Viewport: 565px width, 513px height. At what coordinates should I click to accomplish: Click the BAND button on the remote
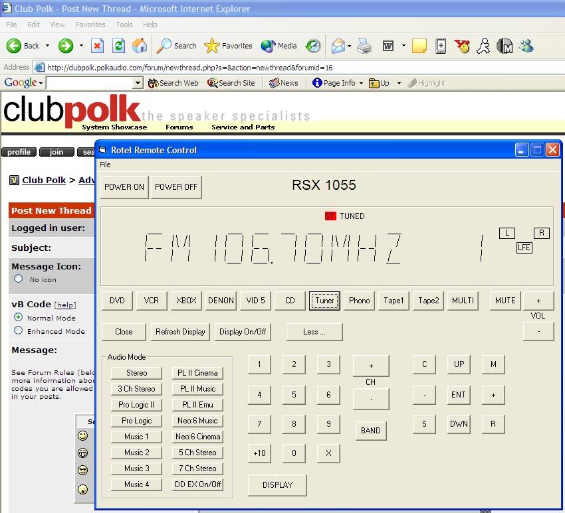[x=371, y=431]
